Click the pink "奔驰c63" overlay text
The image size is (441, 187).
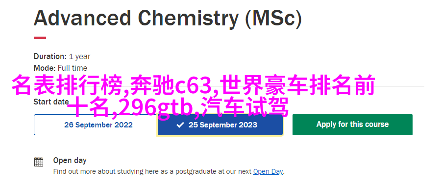pyautogui.click(x=171, y=85)
